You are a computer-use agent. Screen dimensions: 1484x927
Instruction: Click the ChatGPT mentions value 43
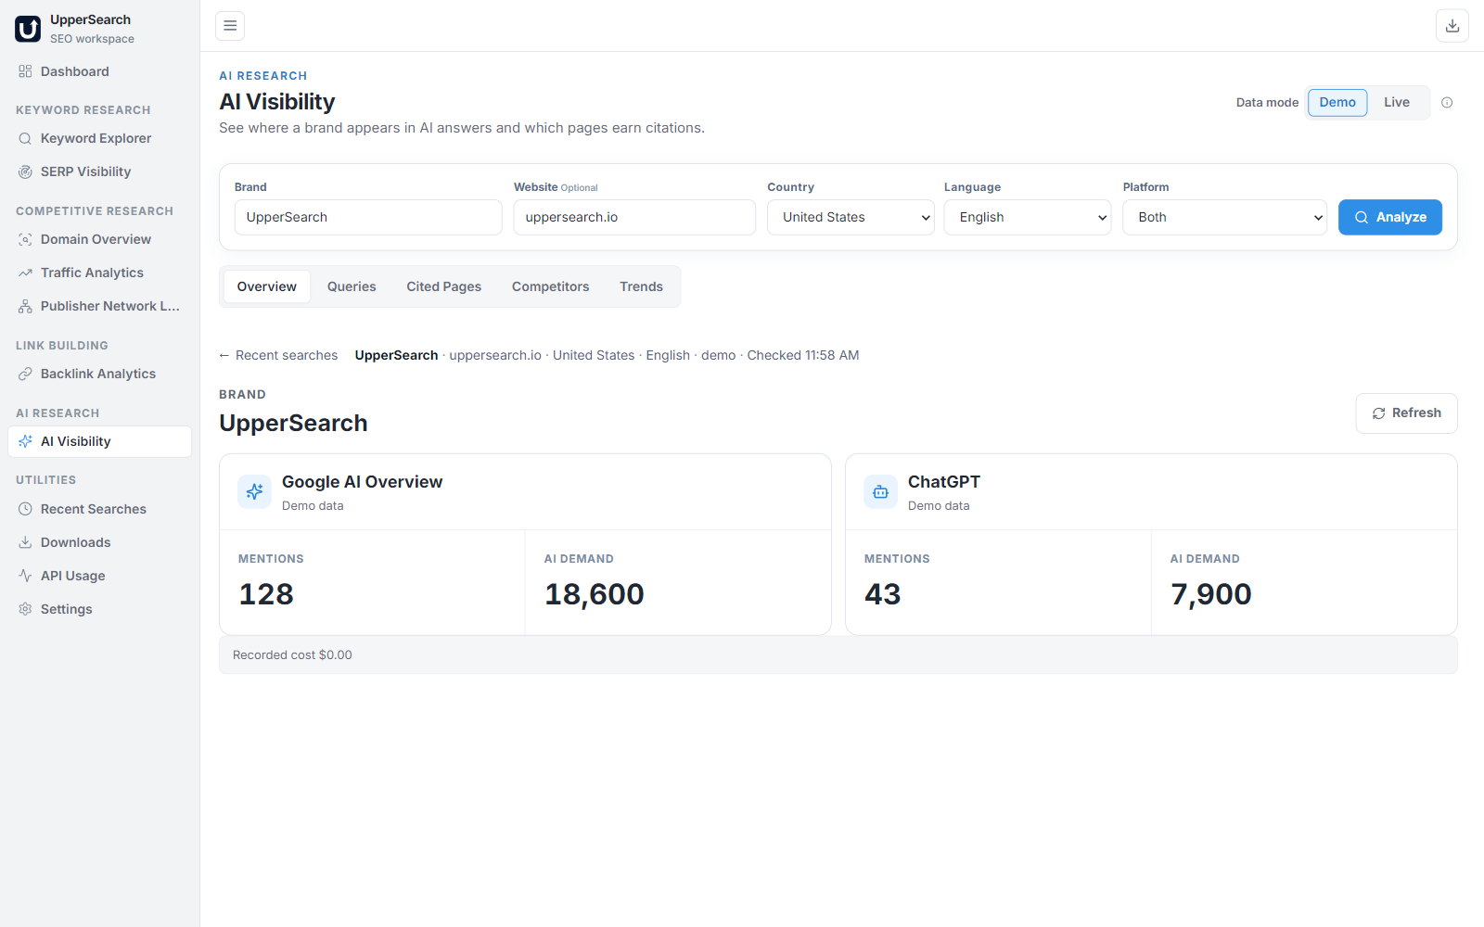tap(882, 594)
